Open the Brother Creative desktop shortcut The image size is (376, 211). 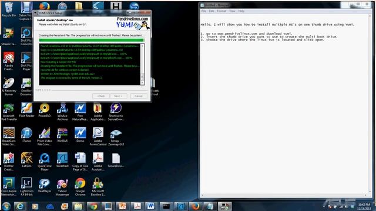pyautogui.click(x=9, y=162)
